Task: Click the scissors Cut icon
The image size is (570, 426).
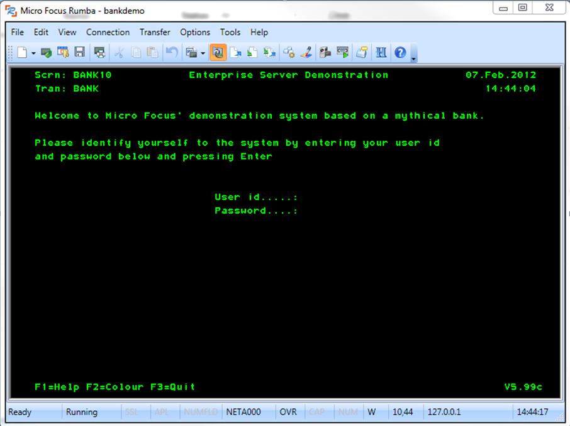Action: [x=119, y=53]
